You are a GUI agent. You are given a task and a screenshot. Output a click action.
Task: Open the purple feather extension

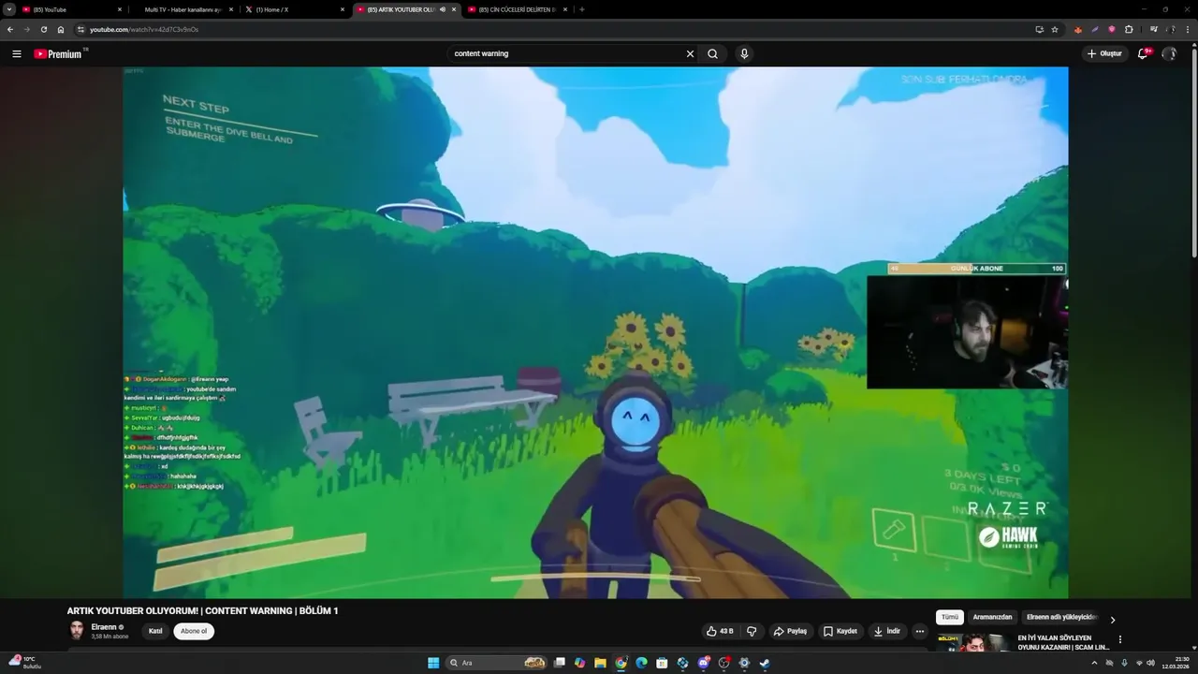coord(1095,29)
